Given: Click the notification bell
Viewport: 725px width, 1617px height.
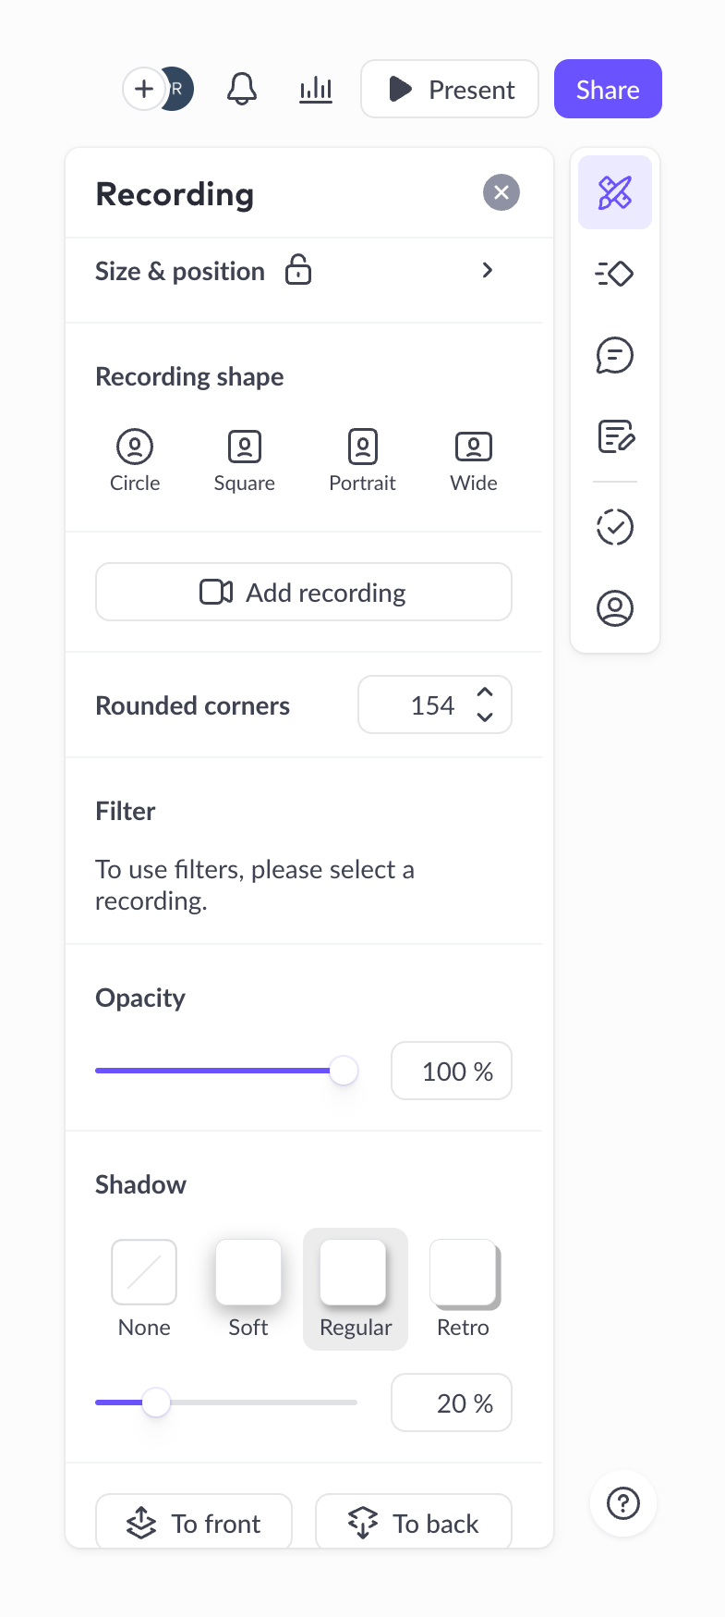Looking at the screenshot, I should point(241,89).
